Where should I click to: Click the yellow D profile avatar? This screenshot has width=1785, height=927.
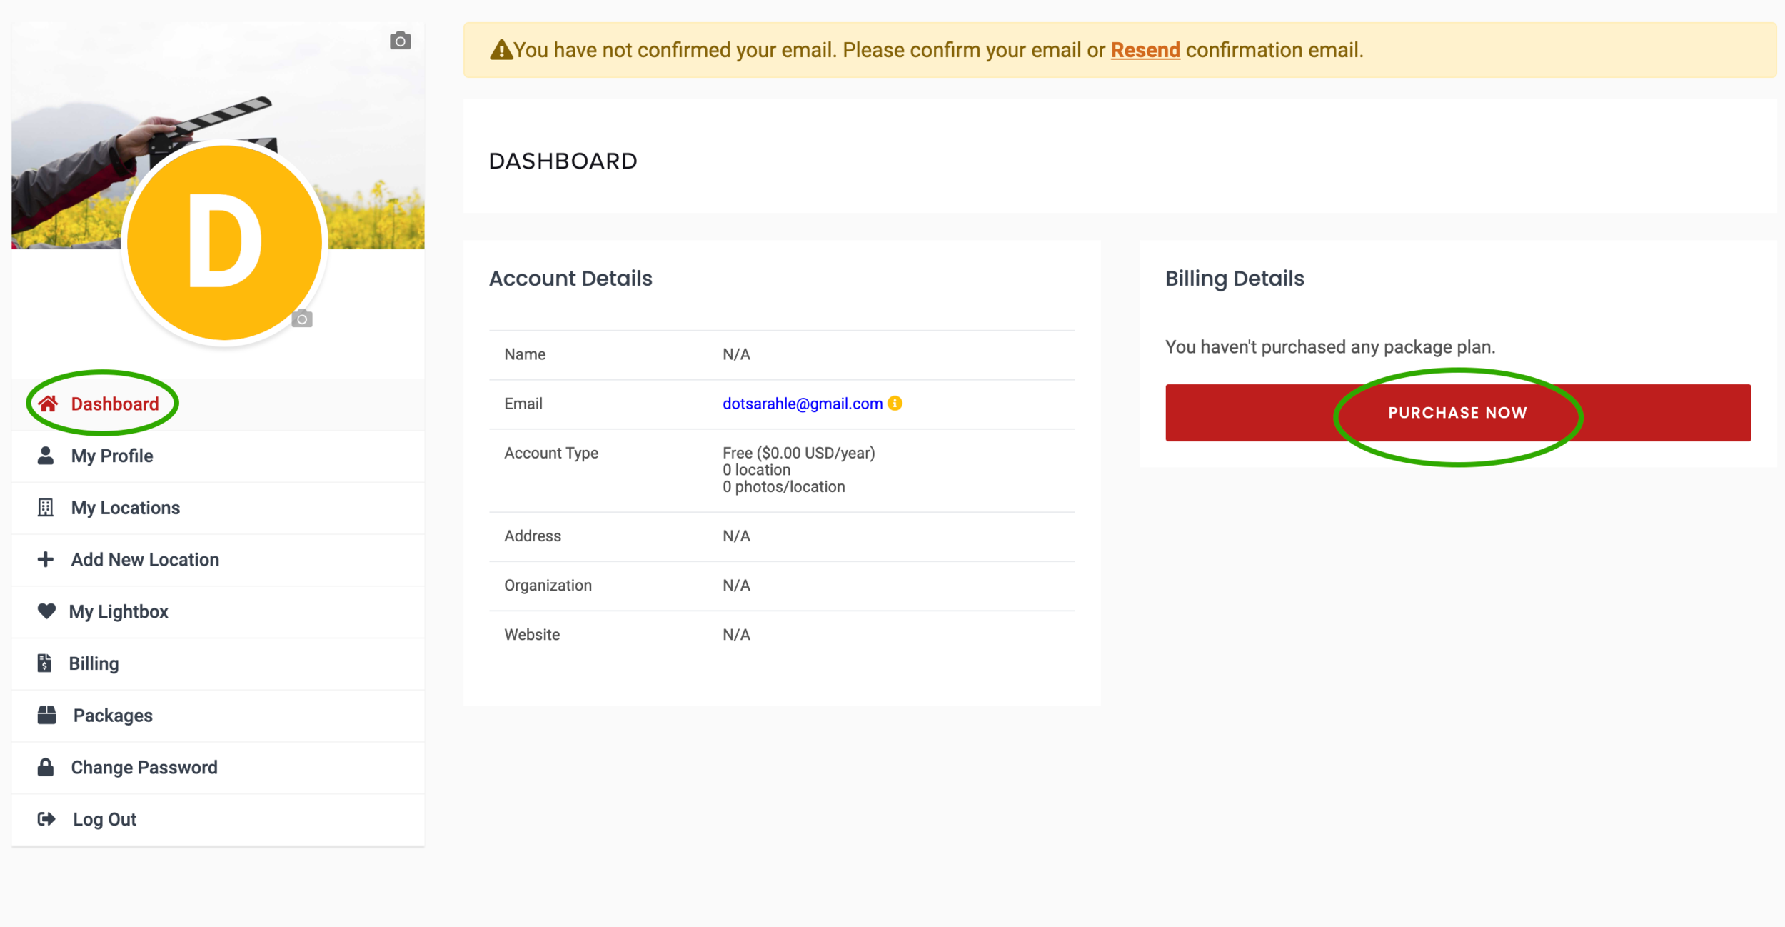pos(224,243)
